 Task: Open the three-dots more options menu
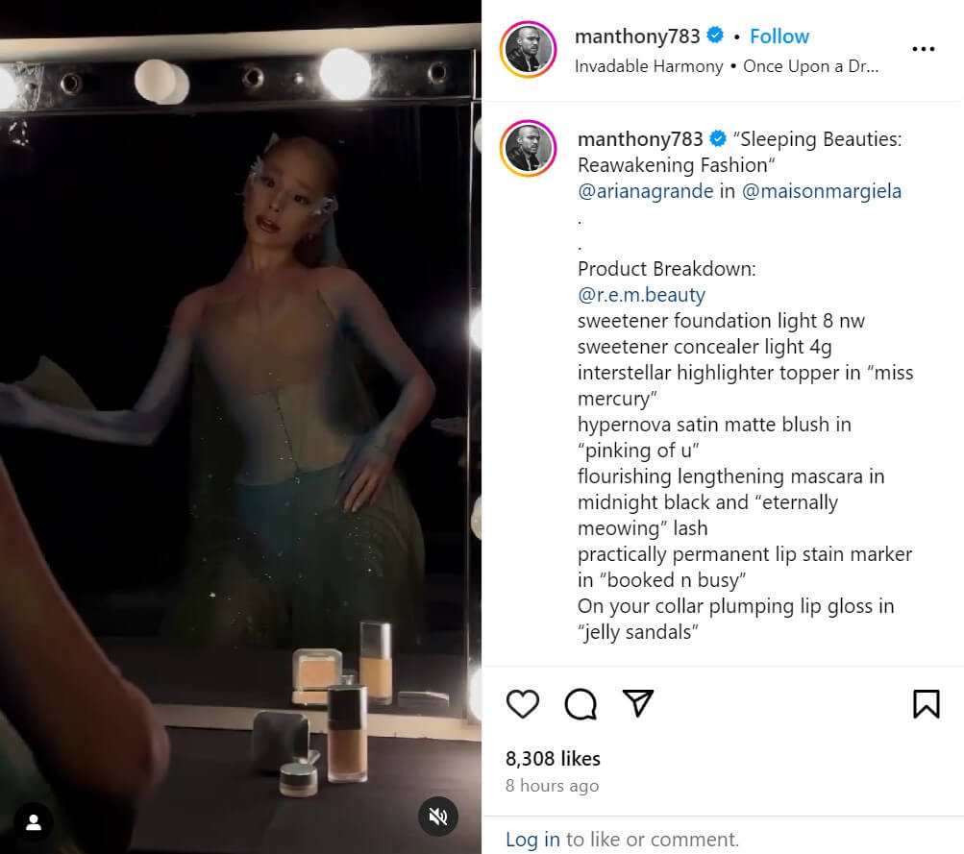pyautogui.click(x=923, y=49)
